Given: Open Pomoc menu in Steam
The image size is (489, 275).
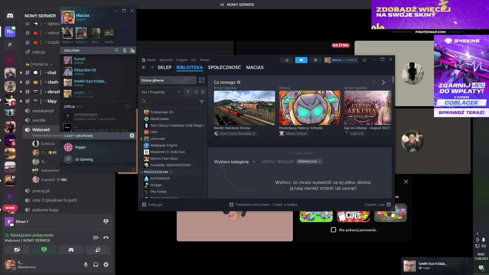Looking at the screenshot, I should 205,60.
